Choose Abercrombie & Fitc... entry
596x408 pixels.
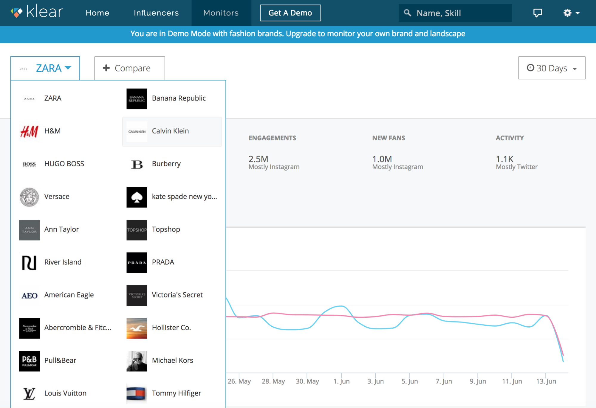(x=78, y=328)
